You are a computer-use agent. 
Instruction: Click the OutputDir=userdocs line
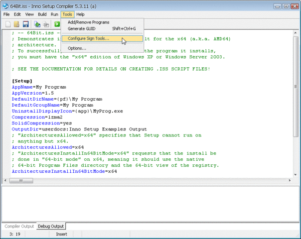(x=79, y=129)
